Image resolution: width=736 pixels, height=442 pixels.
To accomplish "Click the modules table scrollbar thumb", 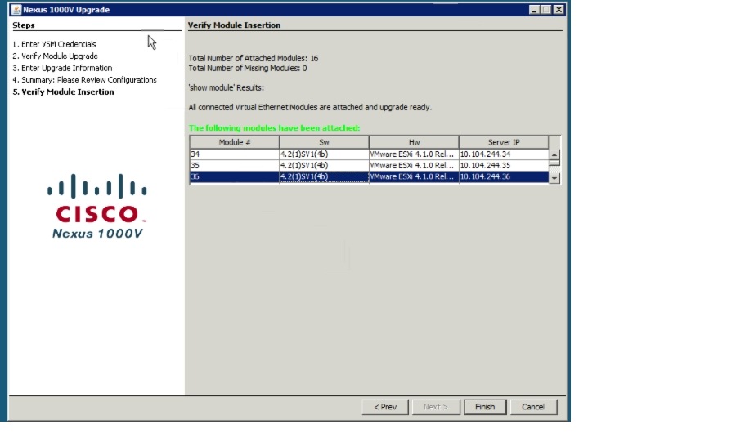I will click(554, 163).
